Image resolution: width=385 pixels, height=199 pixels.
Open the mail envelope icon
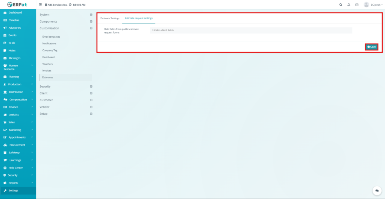357,5
